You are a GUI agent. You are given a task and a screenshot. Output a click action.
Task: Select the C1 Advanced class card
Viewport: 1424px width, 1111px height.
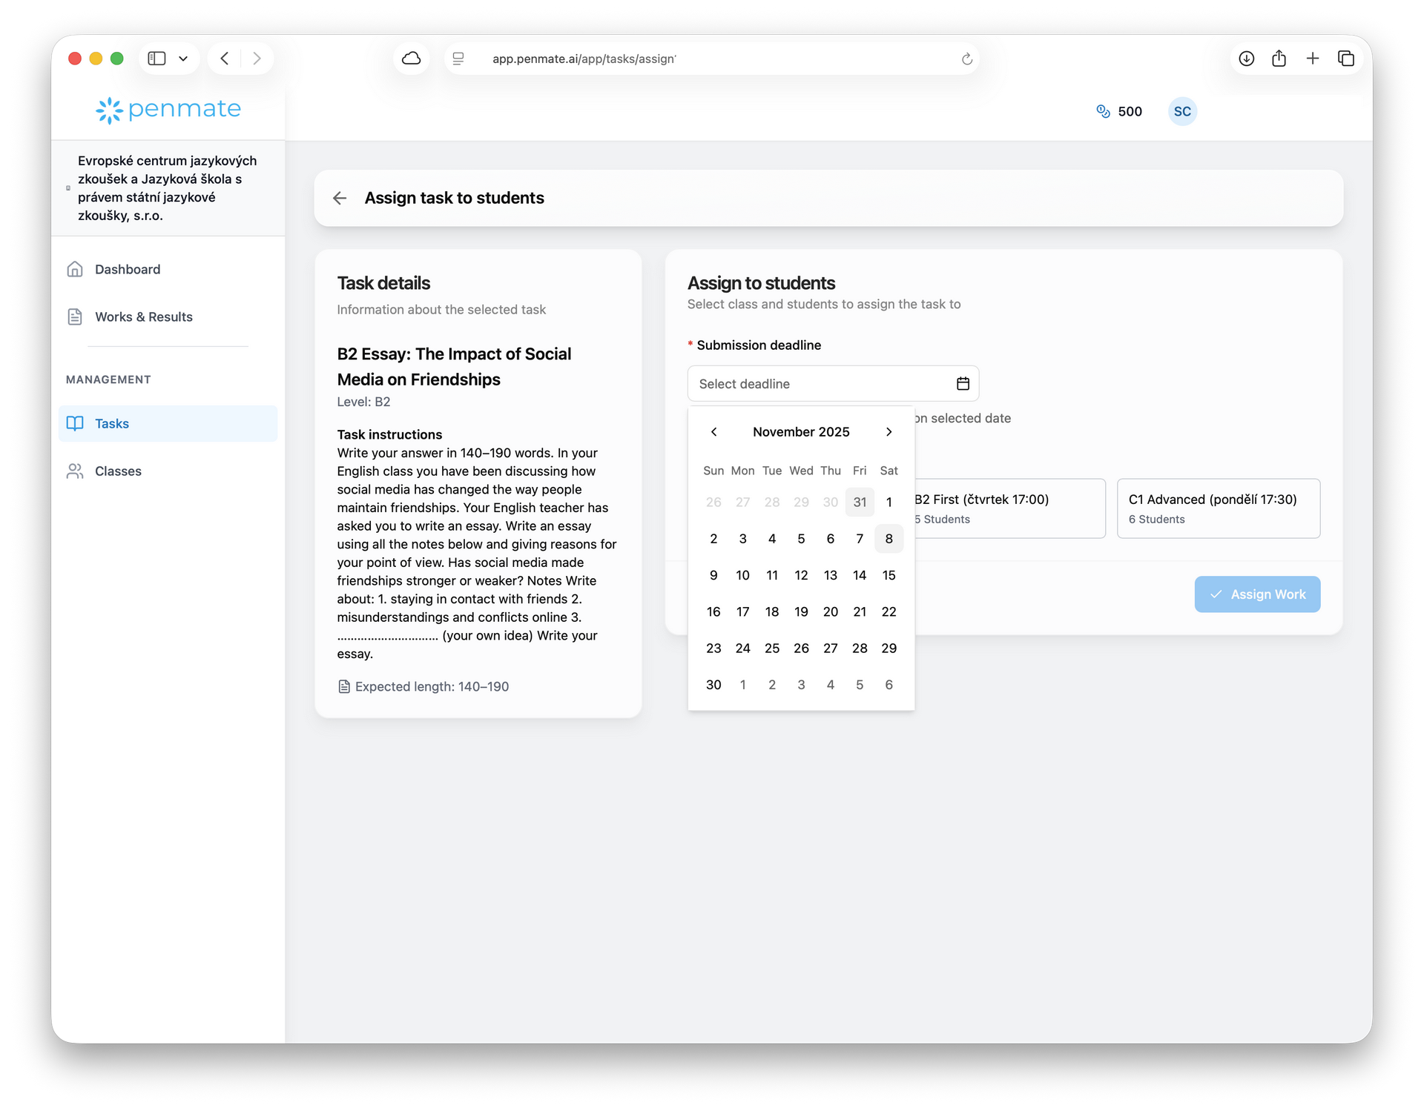tap(1218, 508)
